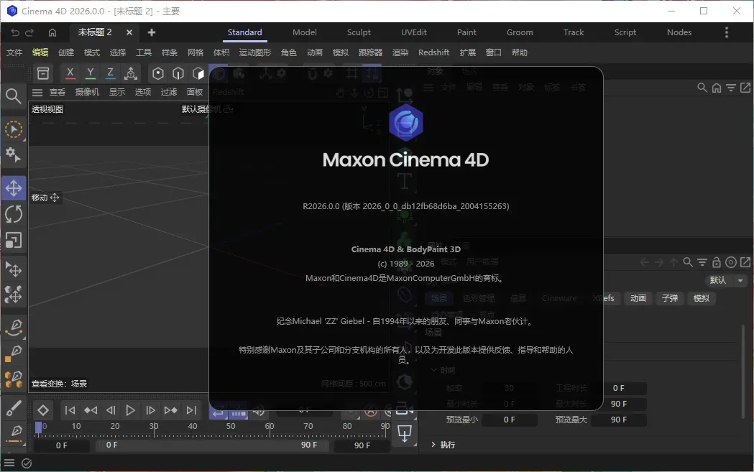Screen dimensions: 754x472
Task: Enable Edges mode icon
Action: pyautogui.click(x=178, y=73)
